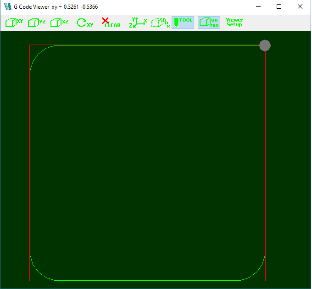Click the red left vertical toolpath line
This screenshot has height=289, width=312.
click(30, 161)
